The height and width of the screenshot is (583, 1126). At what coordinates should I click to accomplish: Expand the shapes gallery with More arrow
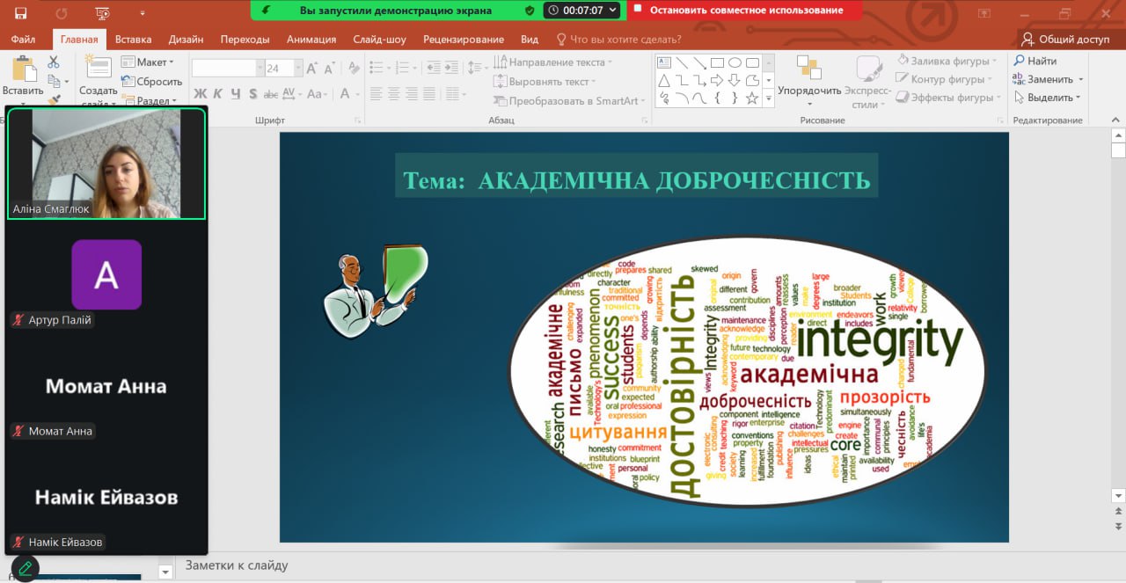769,98
